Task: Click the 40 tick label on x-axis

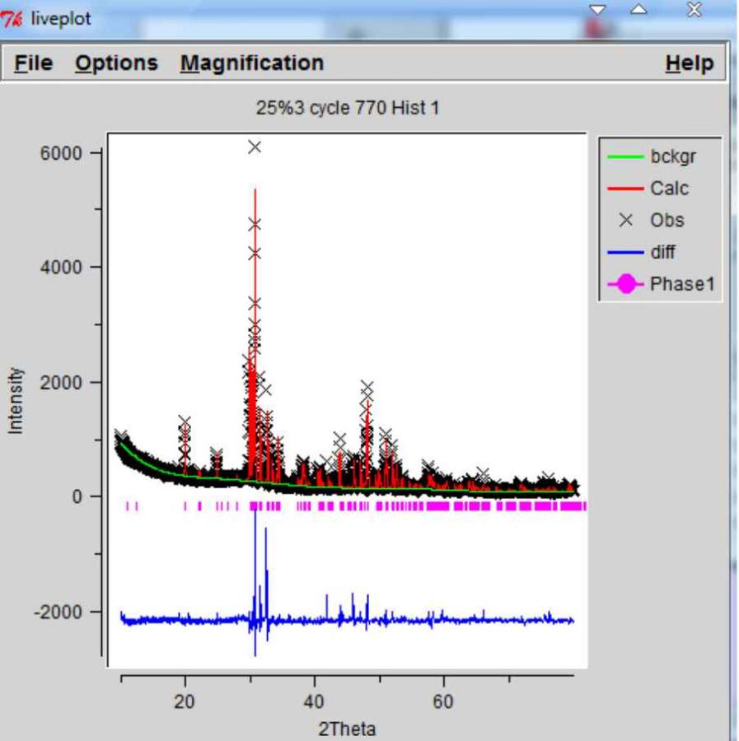Action: [x=314, y=702]
